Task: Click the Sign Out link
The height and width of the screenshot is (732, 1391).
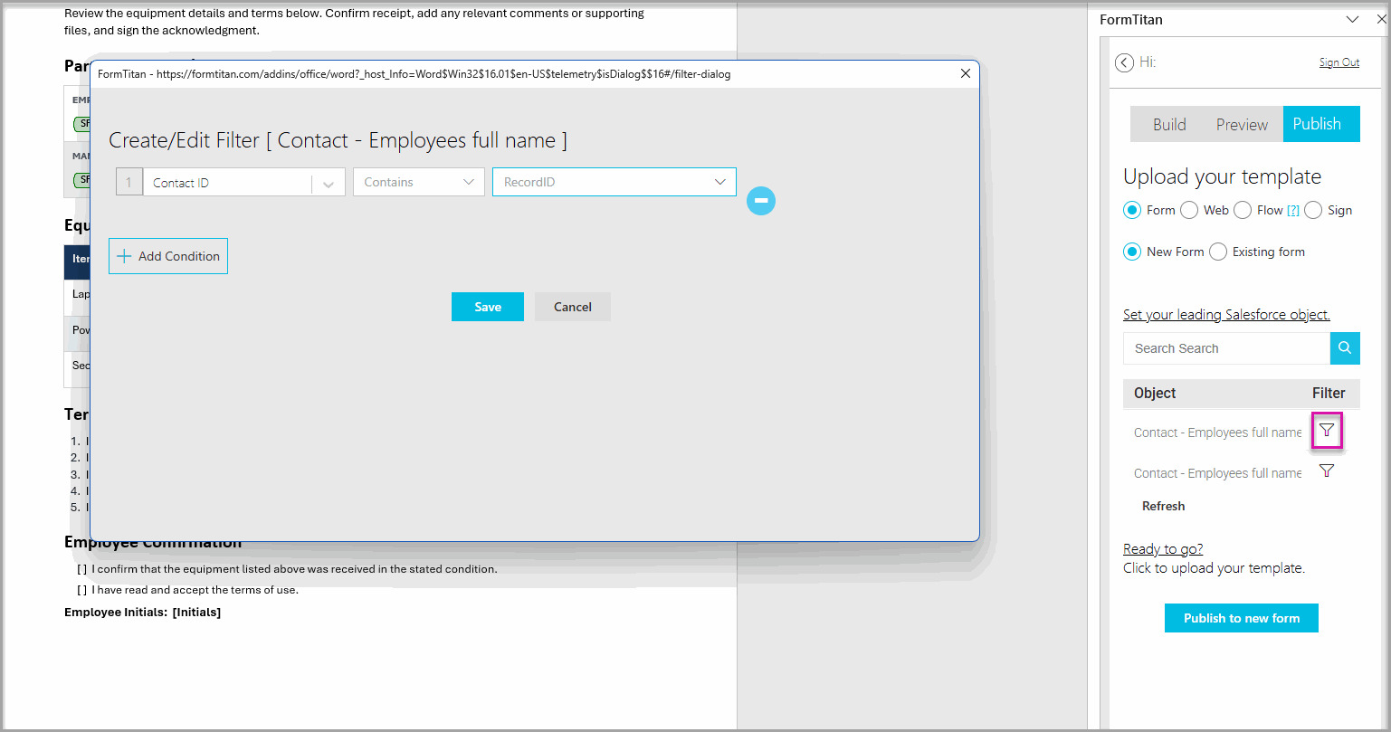Action: (1339, 62)
